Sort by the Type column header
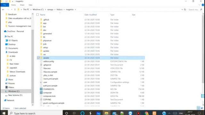Screen dimensions: 205x115 coord(112,15)
